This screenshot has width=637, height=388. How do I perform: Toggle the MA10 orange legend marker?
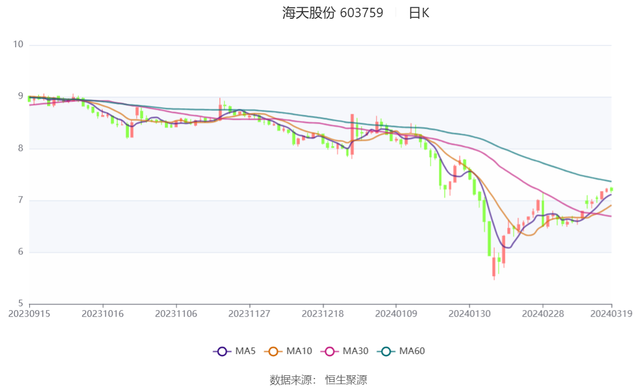273,351
